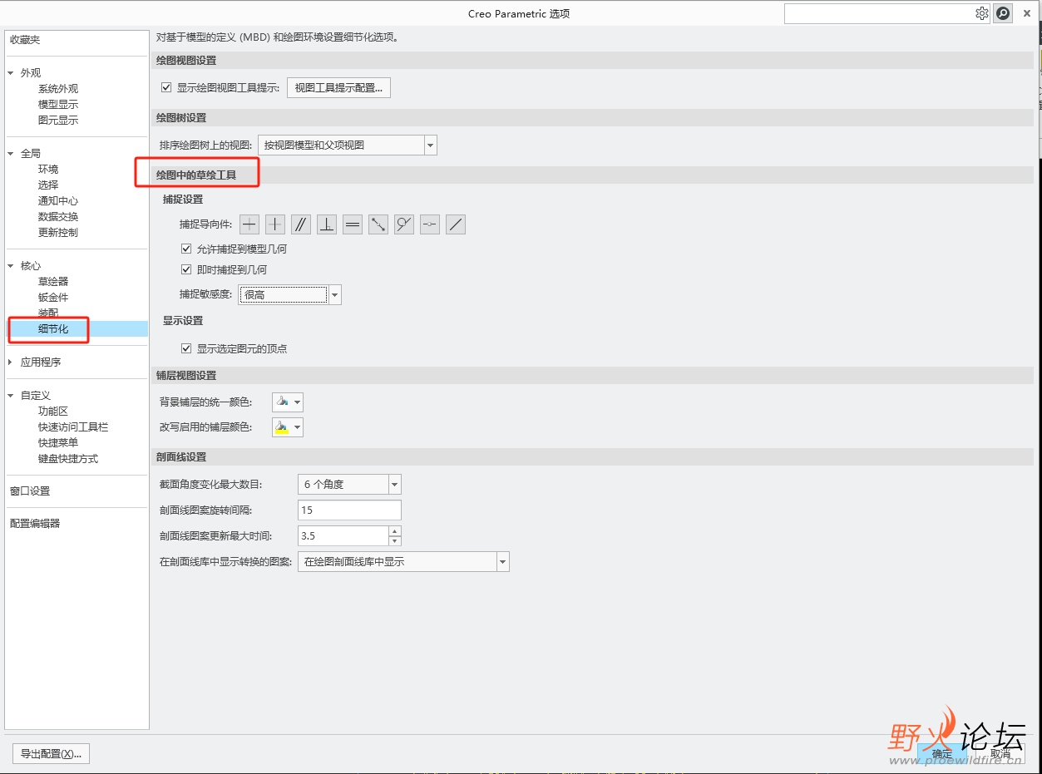
Task: Toggle the horizontal snap guide icon
Action: pos(249,224)
